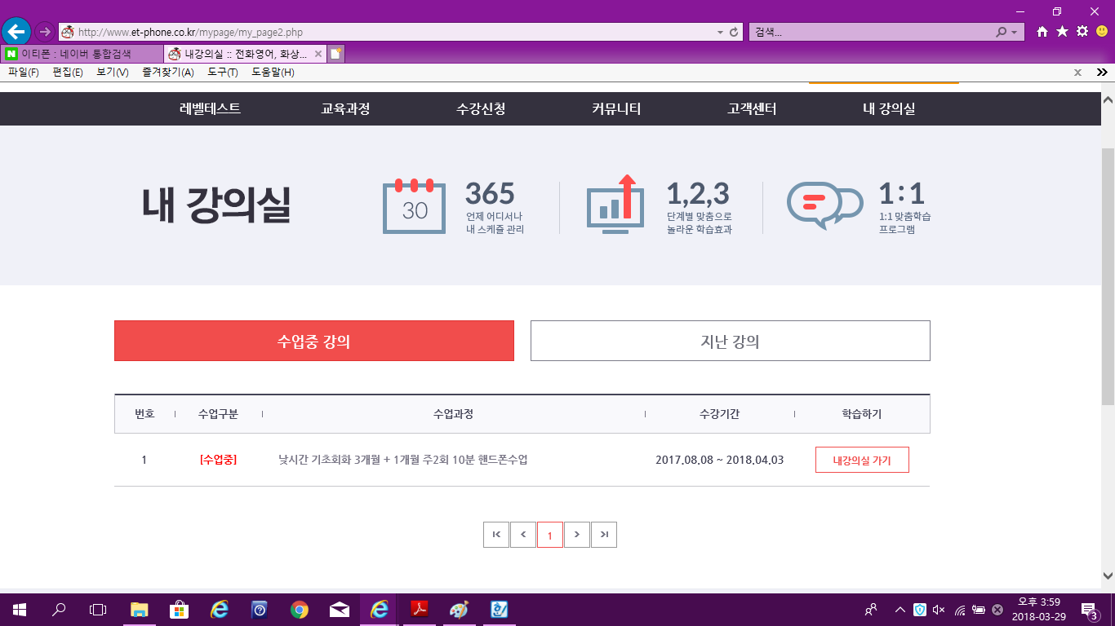Show hidden system tray icons chevron

tap(900, 610)
